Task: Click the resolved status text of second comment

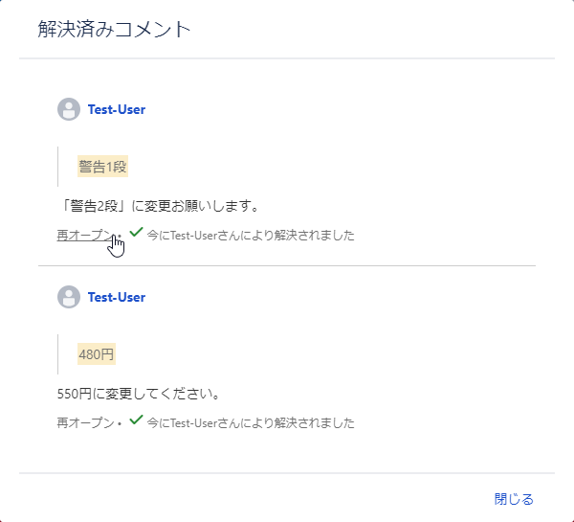Action: click(x=251, y=422)
